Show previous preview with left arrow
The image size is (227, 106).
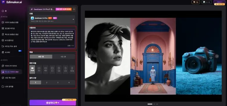[x=90, y=56]
